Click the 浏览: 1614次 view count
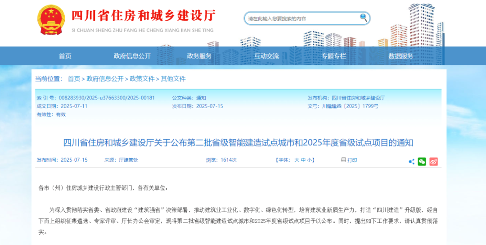This screenshot has width=486, height=245. [221, 160]
